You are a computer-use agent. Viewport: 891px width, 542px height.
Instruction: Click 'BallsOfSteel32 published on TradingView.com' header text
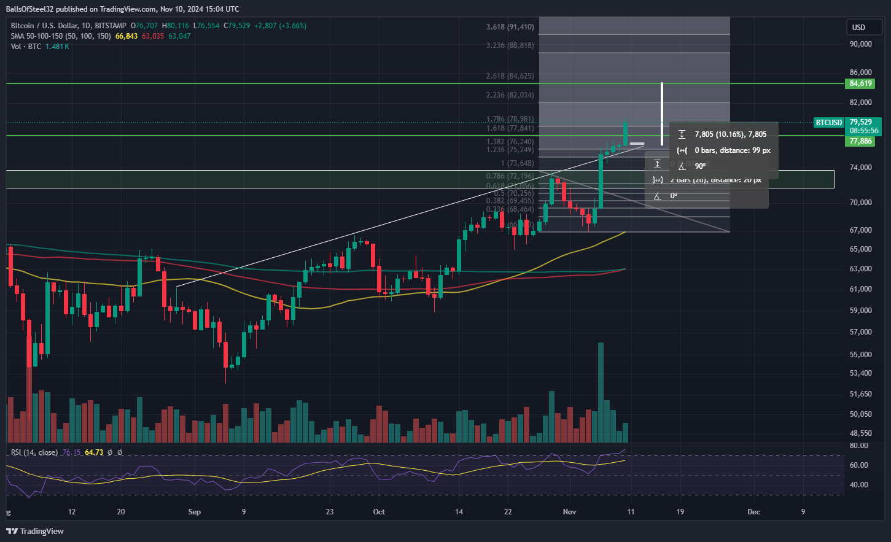tap(80, 9)
